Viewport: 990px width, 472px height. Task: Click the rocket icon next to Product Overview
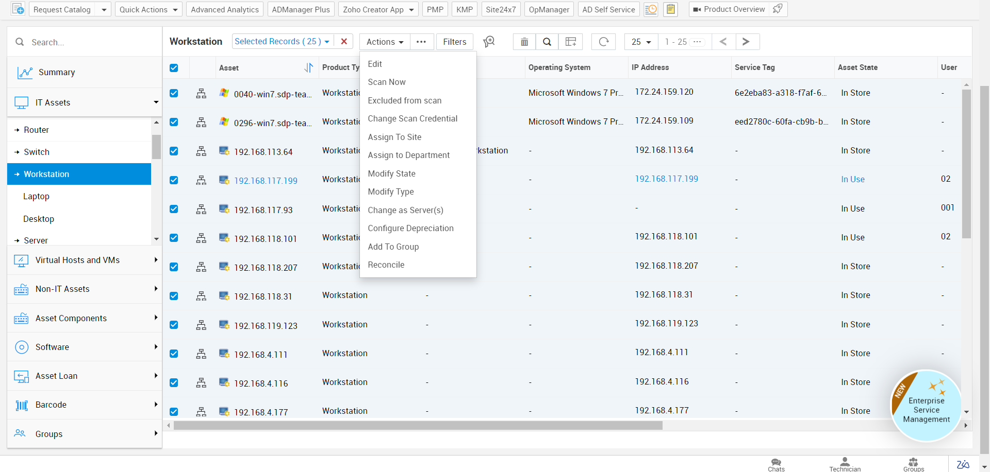(x=778, y=9)
